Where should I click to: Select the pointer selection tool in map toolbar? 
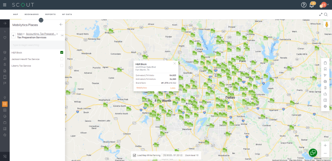(325, 75)
